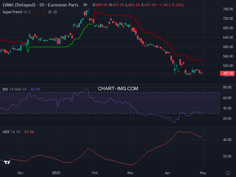Click the May label on time axis
Image resolution: width=236 pixels, height=177 pixels.
203,173
